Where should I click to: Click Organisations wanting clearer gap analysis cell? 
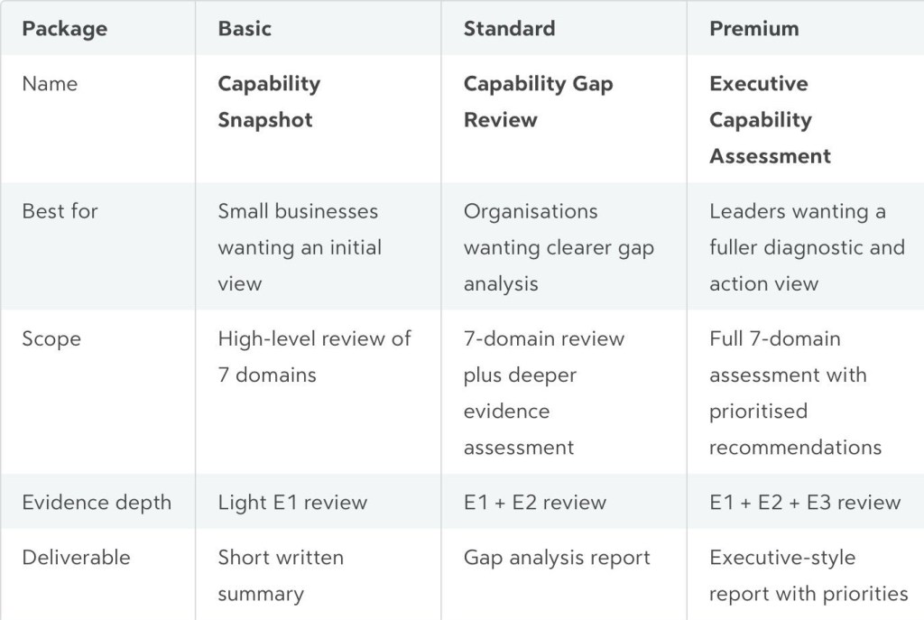tap(559, 247)
